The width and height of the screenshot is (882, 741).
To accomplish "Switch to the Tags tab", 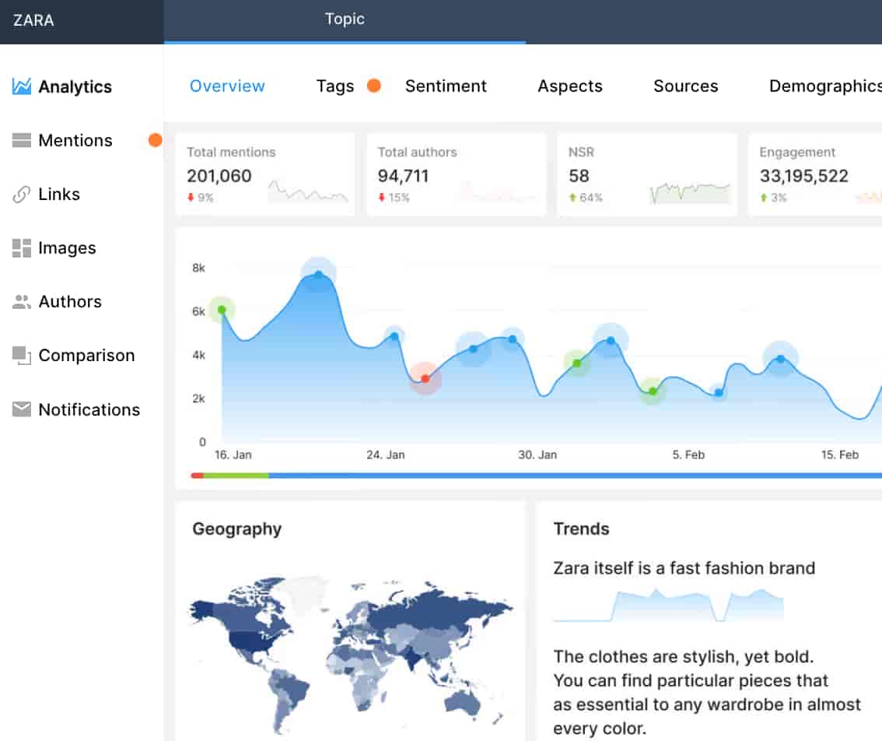I will click(x=335, y=86).
